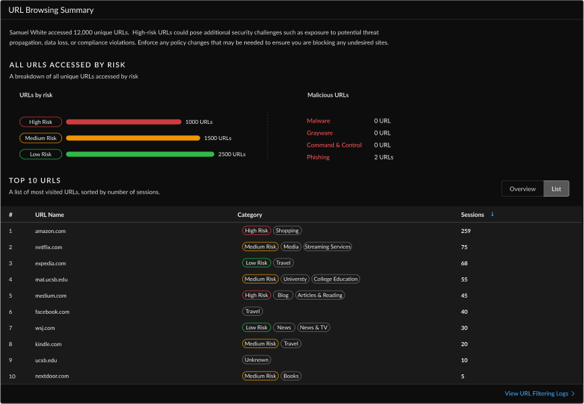Select the Medium Risk badge in URLs by risk
The image size is (584, 404).
[40, 138]
